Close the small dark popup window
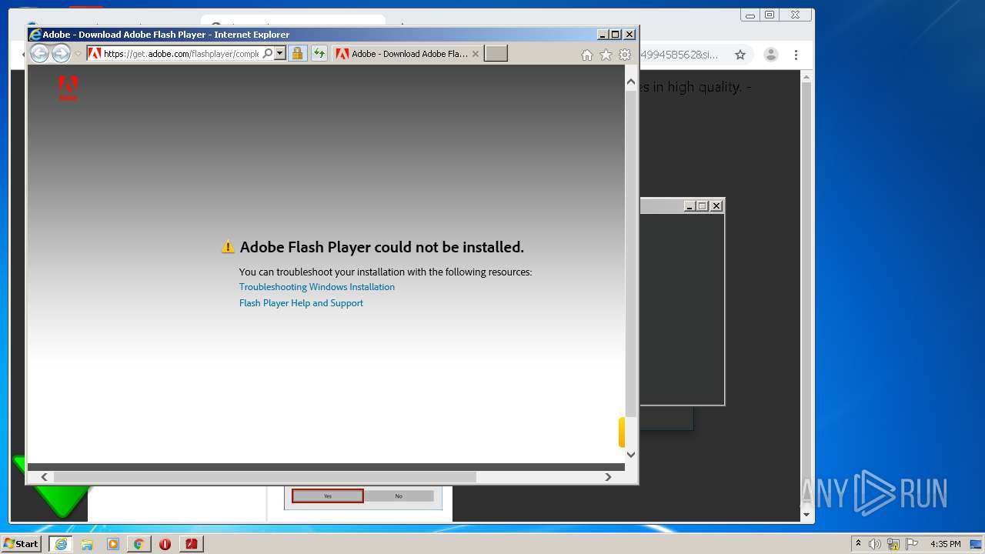 click(716, 206)
